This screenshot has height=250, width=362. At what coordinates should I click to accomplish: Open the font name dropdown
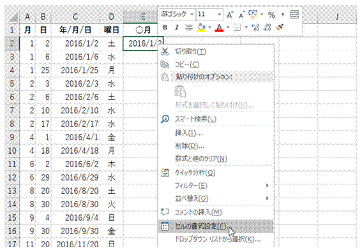tap(192, 15)
